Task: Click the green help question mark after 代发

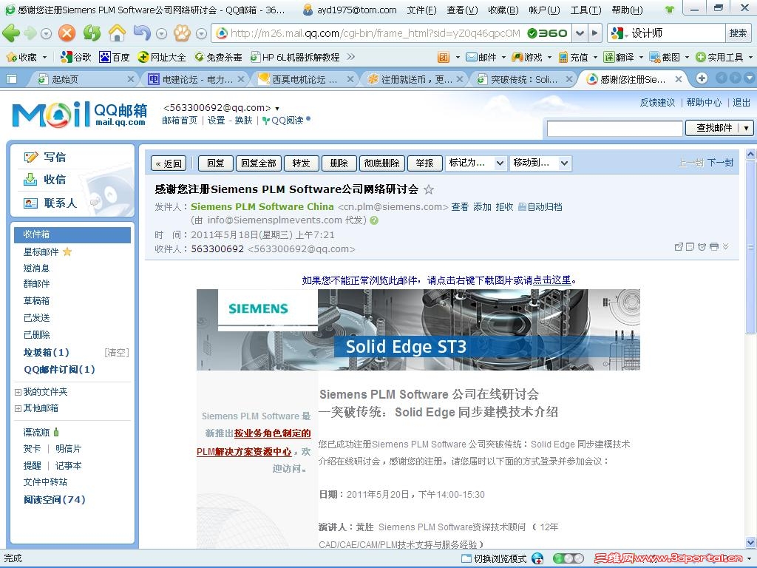Action: (374, 220)
